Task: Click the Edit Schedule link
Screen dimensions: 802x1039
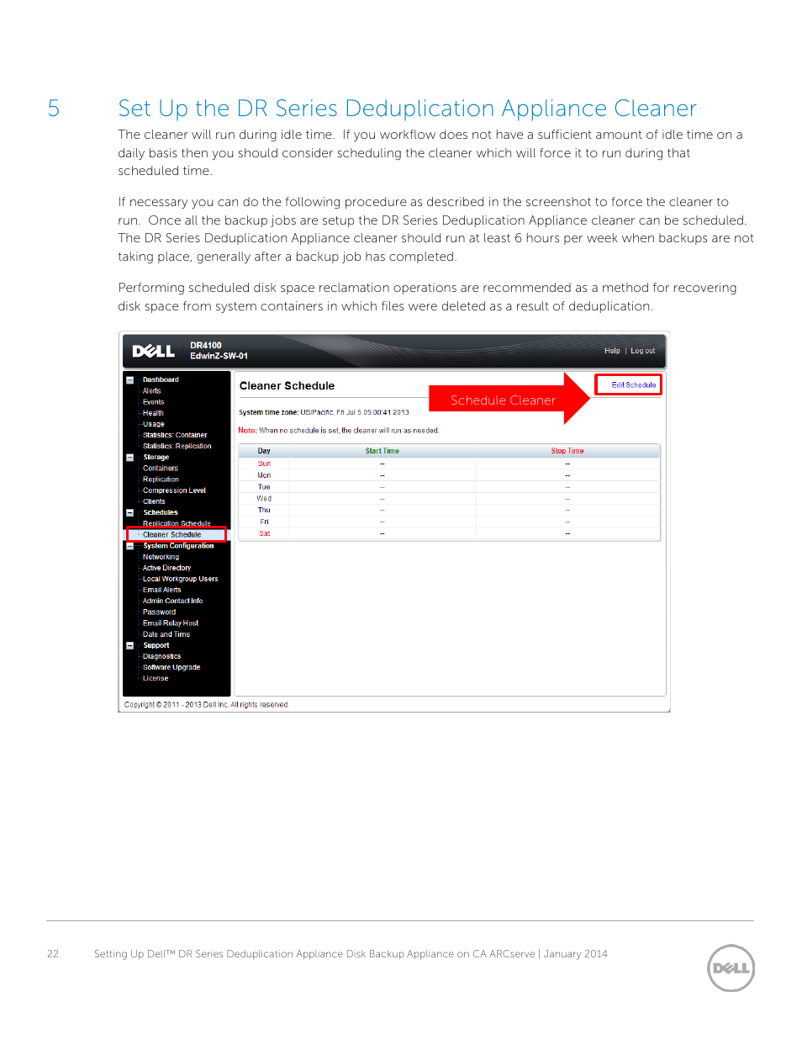Action: coord(634,384)
